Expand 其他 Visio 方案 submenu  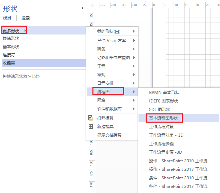tap(112, 40)
